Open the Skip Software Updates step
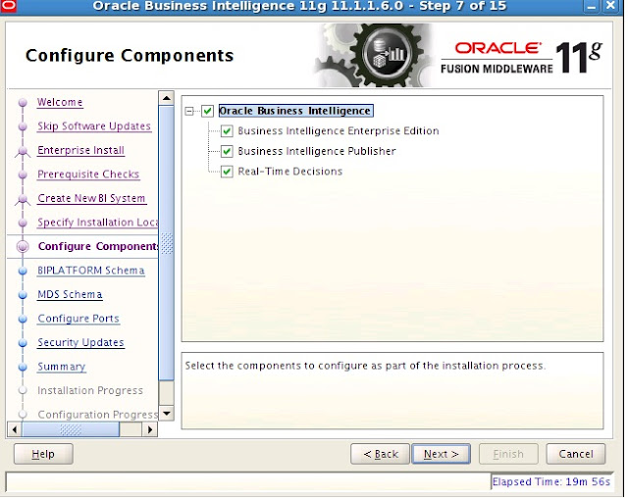The width and height of the screenshot is (628, 498). coord(94,126)
